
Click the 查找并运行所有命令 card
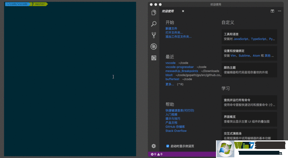tap(249, 103)
